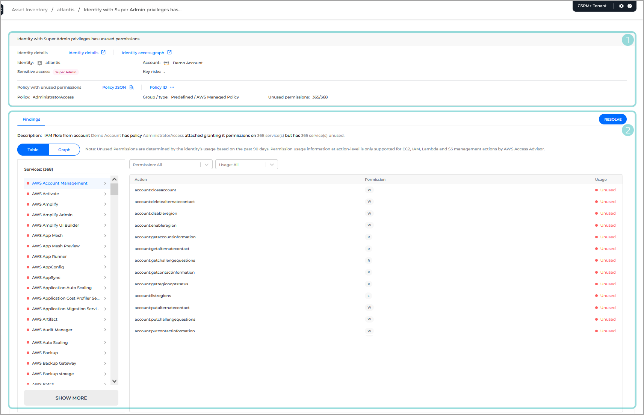644x415 pixels.
Task: Navigate to Asset Inventory breadcrumb
Action: (29, 9)
